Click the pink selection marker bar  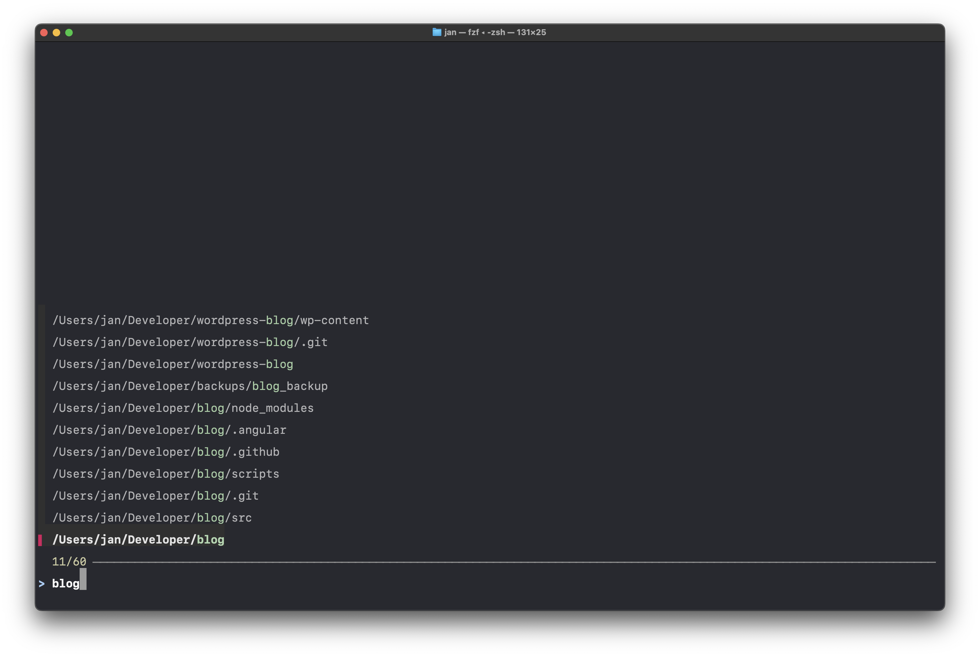[x=41, y=540]
